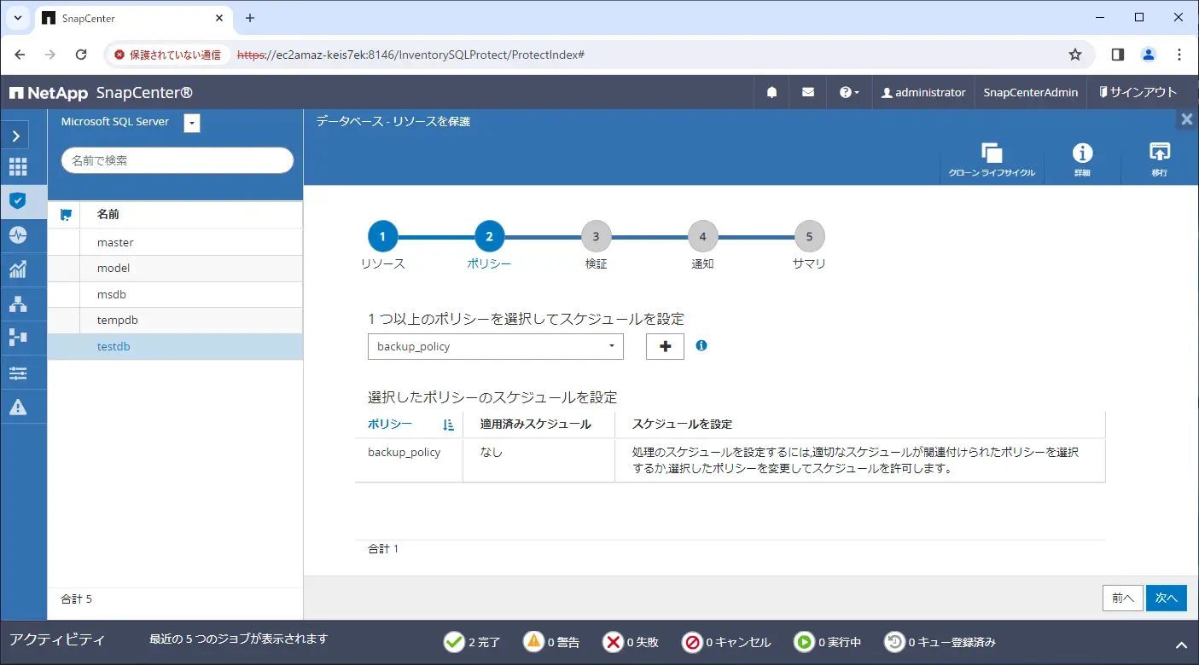Click the backup_policy table cell

[405, 453]
